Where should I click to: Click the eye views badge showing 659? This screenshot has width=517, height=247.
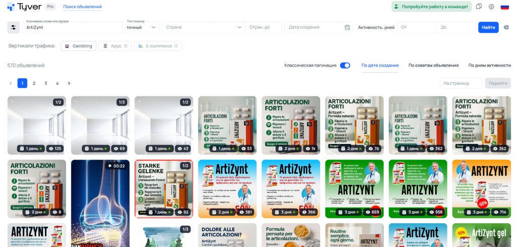[x=372, y=212]
